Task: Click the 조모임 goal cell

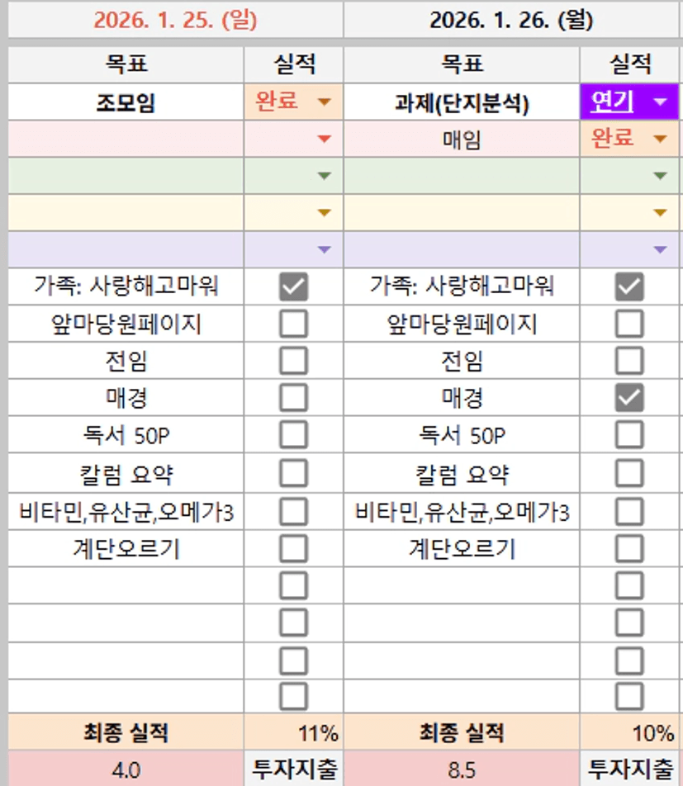Action: tap(126, 103)
